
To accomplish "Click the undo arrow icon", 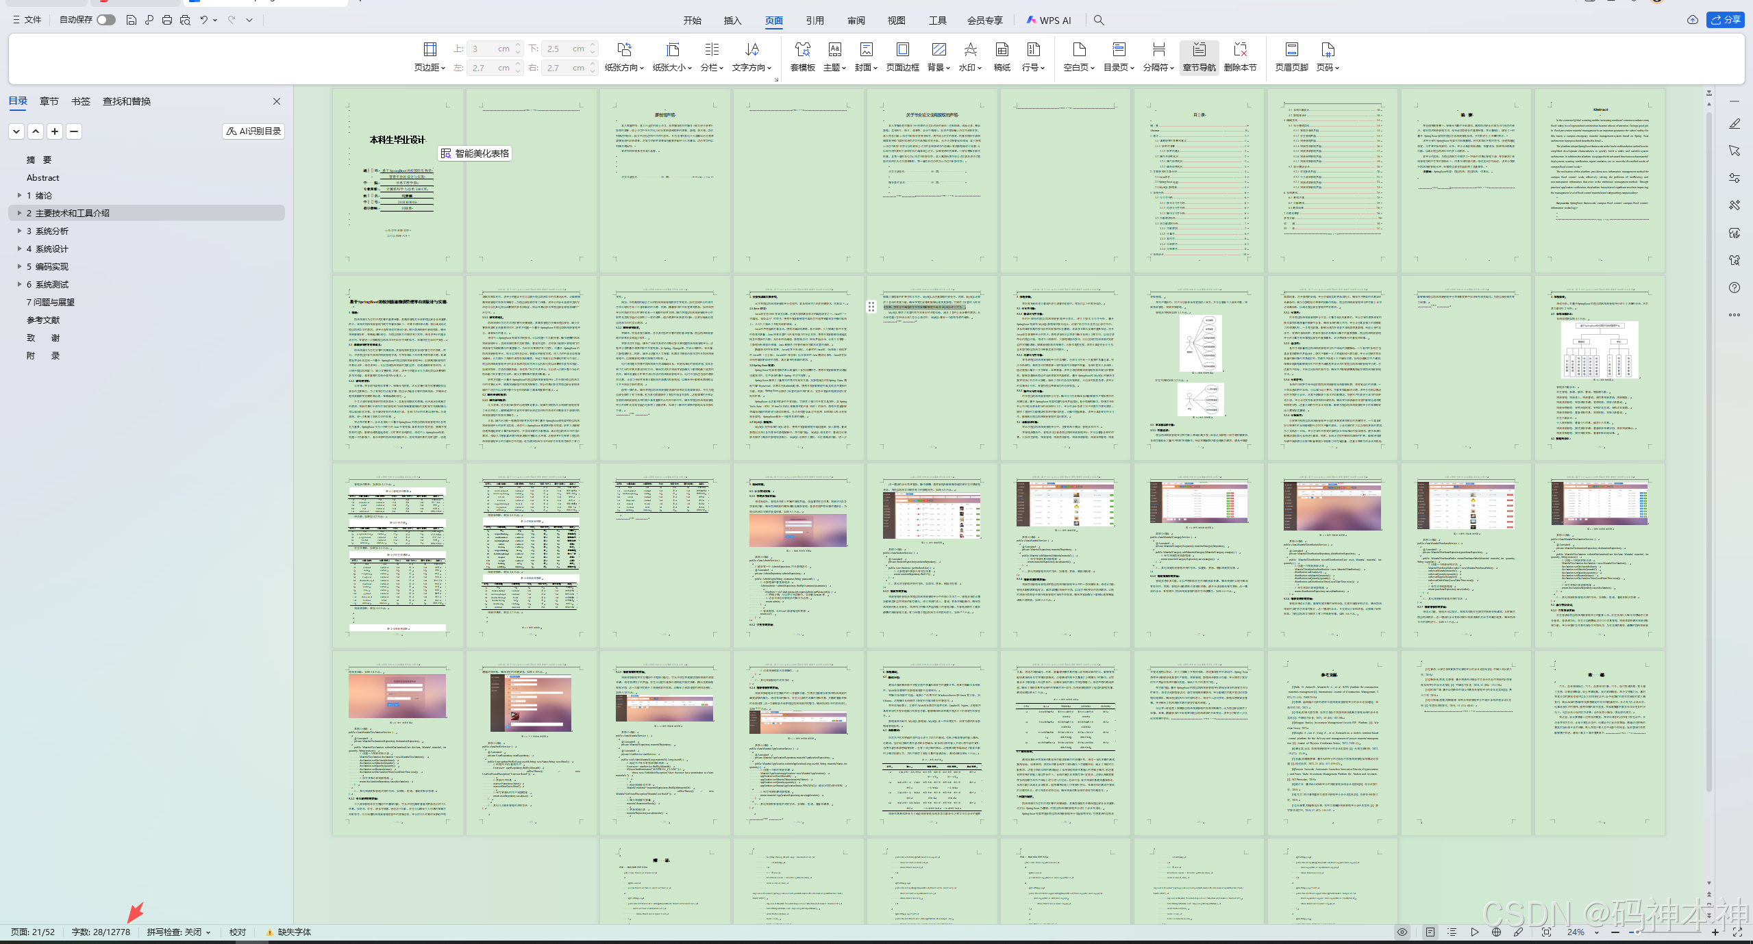I will click(x=203, y=20).
